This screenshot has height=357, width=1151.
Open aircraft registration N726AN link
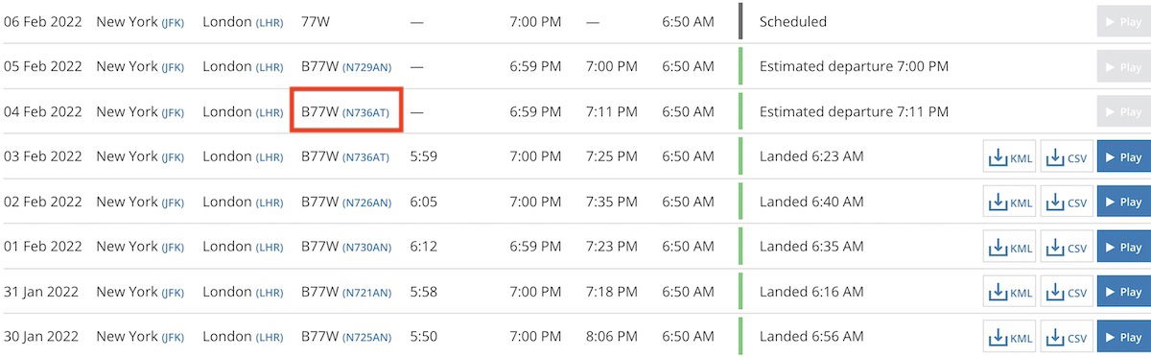366,202
